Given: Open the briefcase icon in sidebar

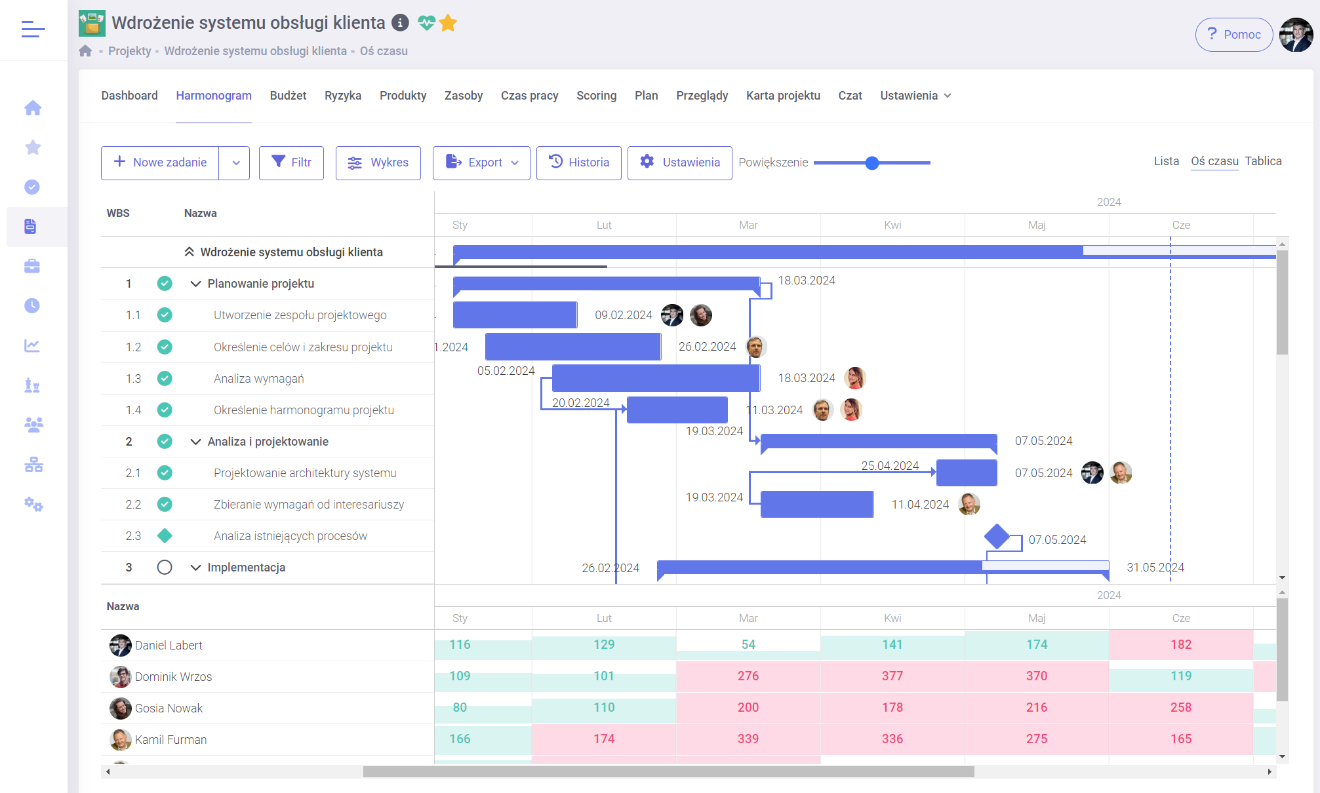Looking at the screenshot, I should (32, 266).
